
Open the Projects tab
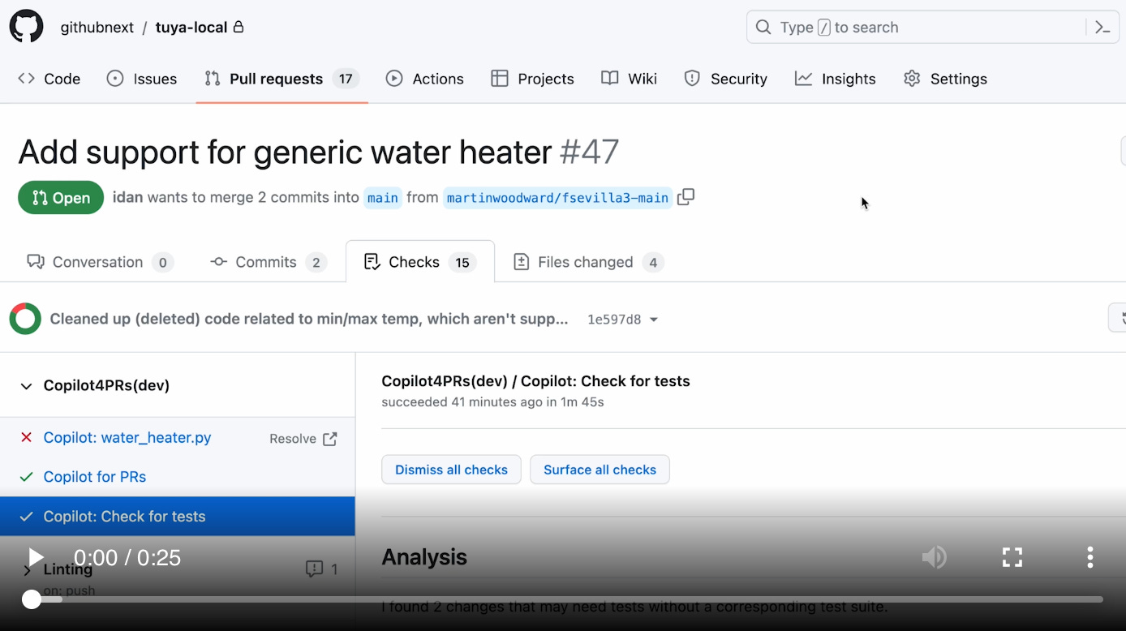click(533, 79)
